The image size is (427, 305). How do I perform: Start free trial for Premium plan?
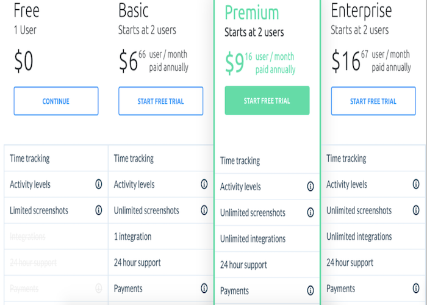(267, 101)
